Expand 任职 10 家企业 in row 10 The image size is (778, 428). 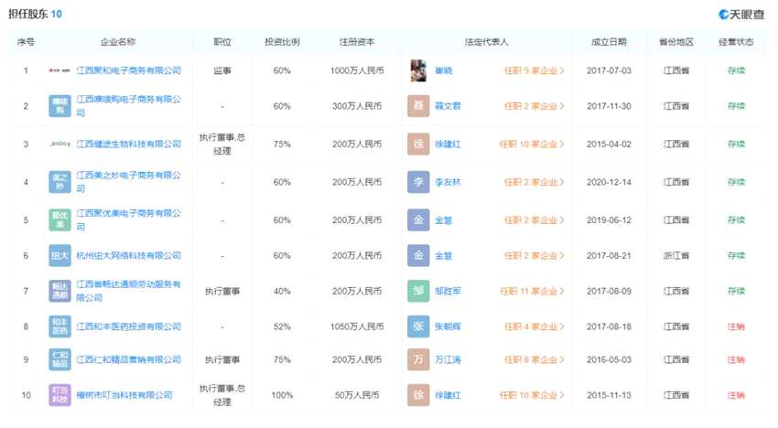point(532,395)
